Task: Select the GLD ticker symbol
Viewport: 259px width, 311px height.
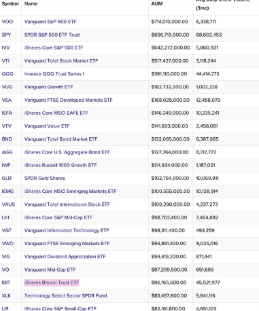Action: [7, 179]
